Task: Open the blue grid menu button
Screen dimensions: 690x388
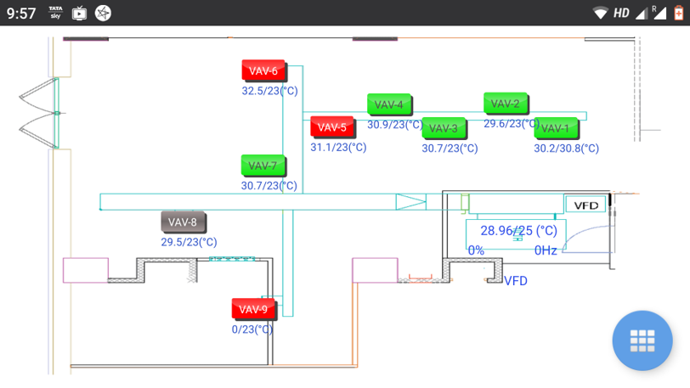Action: point(642,340)
